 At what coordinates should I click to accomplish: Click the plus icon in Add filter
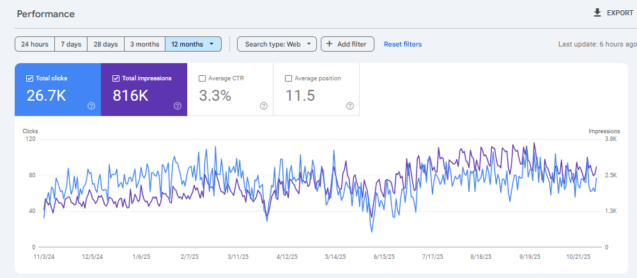pyautogui.click(x=330, y=44)
